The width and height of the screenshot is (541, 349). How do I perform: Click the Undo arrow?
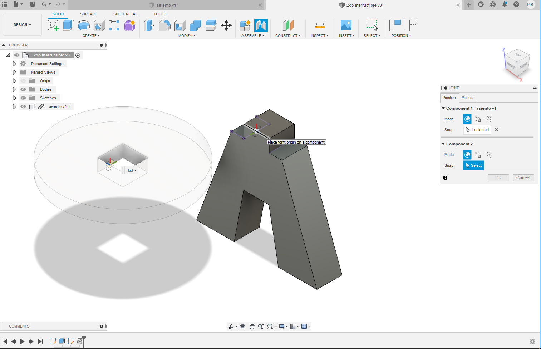pyautogui.click(x=44, y=5)
